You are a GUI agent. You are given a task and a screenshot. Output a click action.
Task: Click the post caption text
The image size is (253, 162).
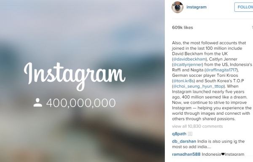(x=212, y=81)
